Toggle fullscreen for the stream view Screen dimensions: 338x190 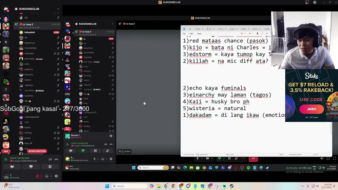(x=335, y=158)
